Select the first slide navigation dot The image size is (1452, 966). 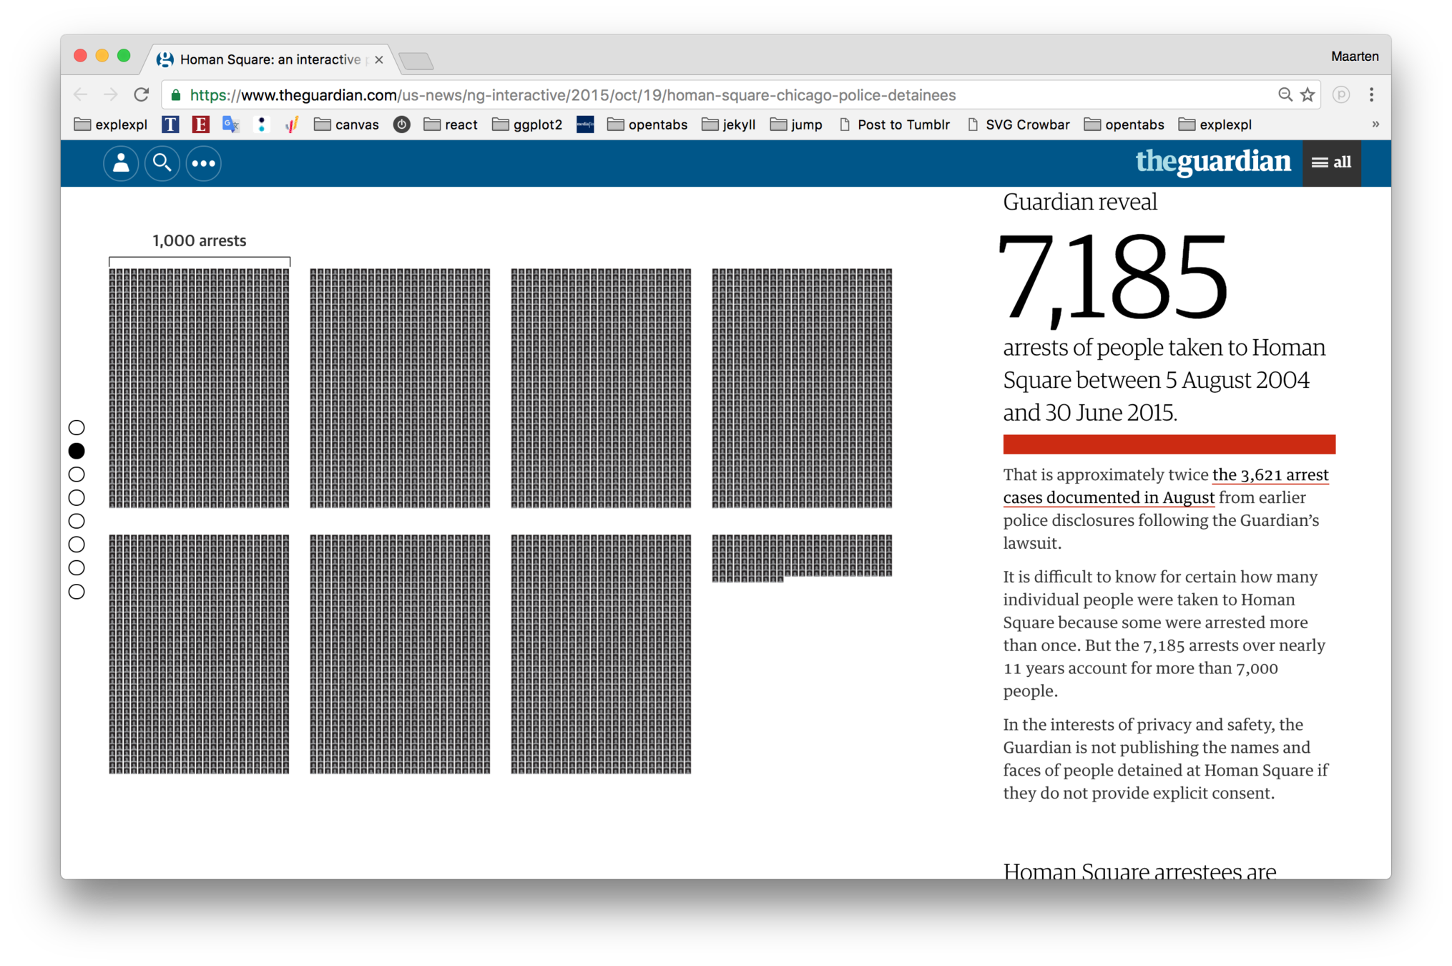click(x=77, y=427)
